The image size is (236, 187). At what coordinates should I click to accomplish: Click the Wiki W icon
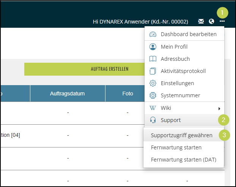tap(153, 108)
